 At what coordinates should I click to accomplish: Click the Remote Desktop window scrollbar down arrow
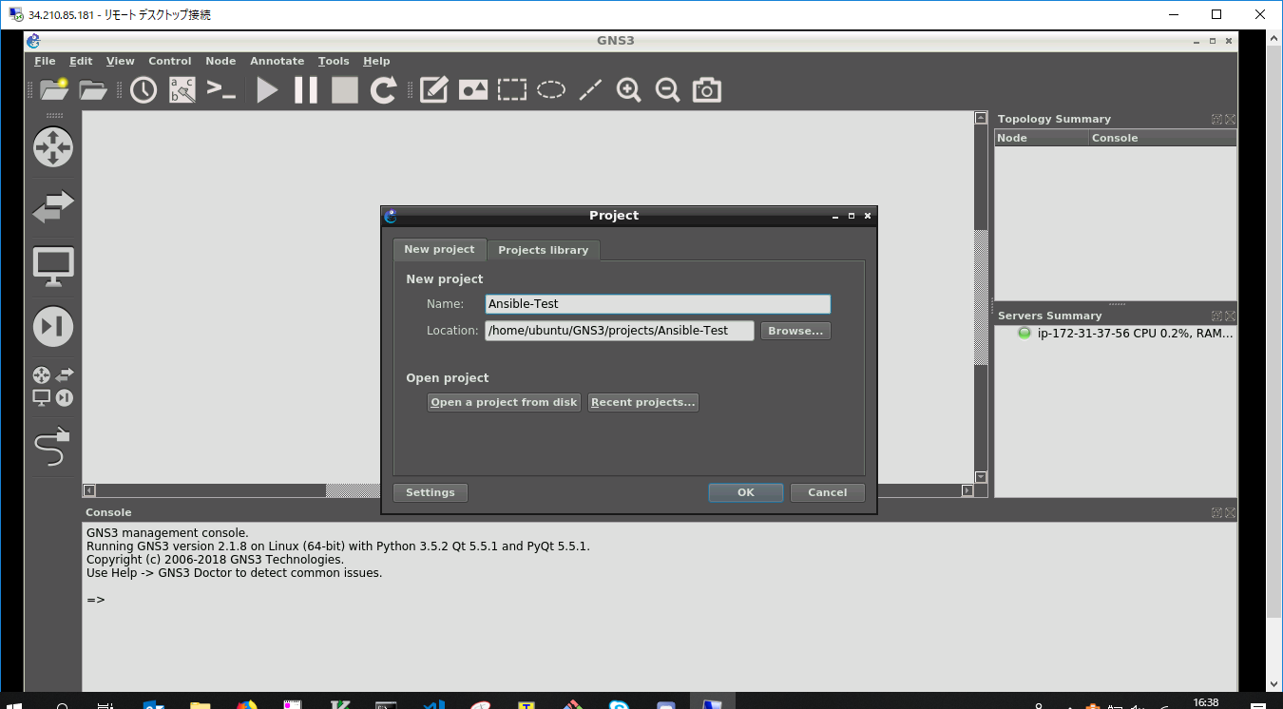click(1274, 684)
